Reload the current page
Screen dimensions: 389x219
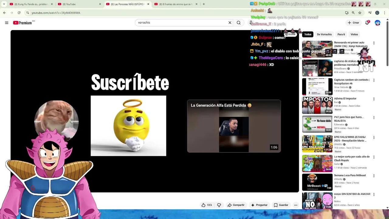(19, 13)
